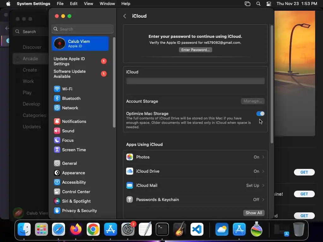Select Updates in App Store sidebar
323x242 pixels.
point(32,127)
